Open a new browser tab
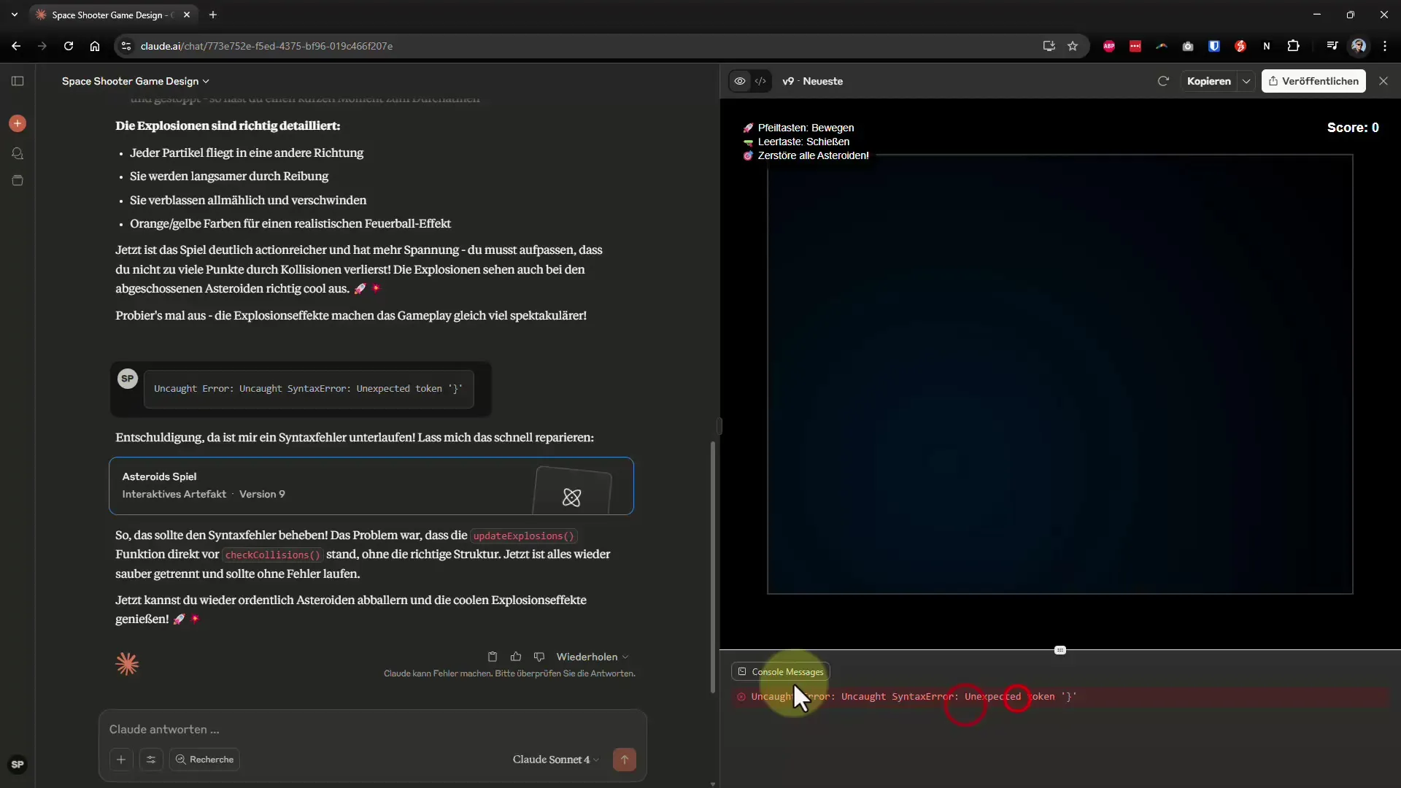The height and width of the screenshot is (788, 1401). (x=213, y=15)
